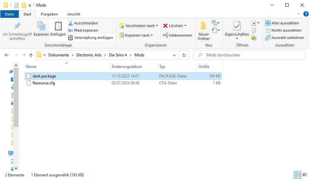Click Umbenennen command
This screenshot has width=310, height=179.
point(177,35)
